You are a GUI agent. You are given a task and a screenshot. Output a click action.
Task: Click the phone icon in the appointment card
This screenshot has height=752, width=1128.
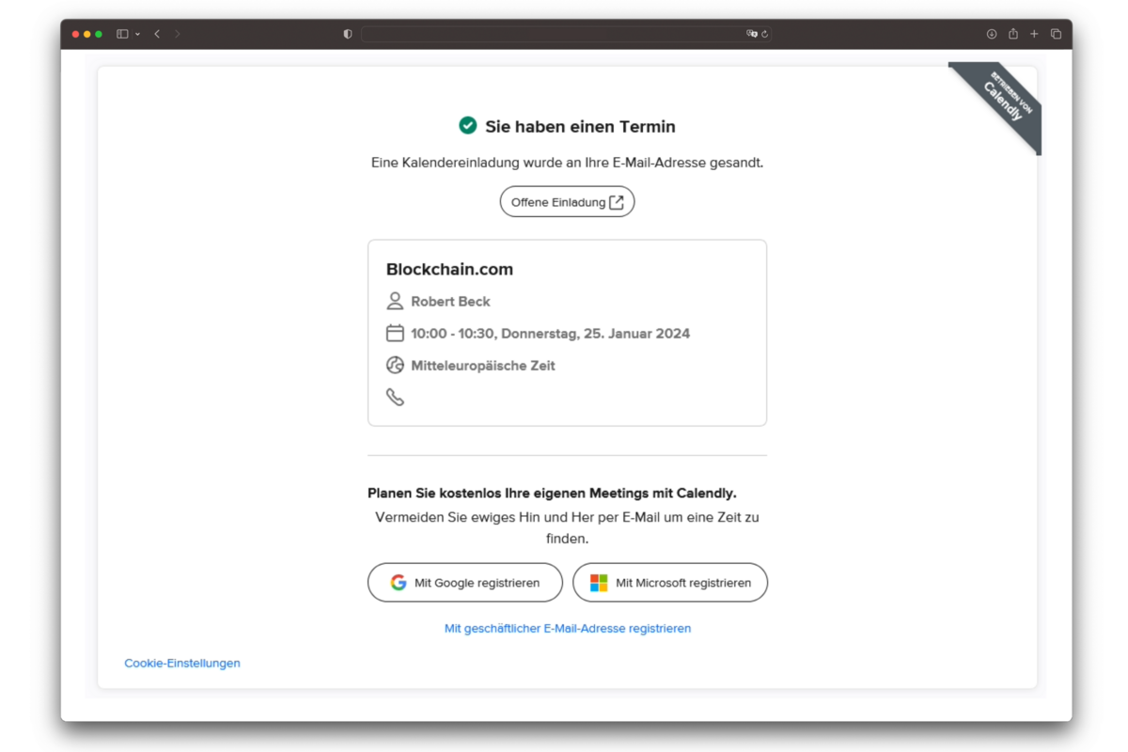pyautogui.click(x=395, y=397)
